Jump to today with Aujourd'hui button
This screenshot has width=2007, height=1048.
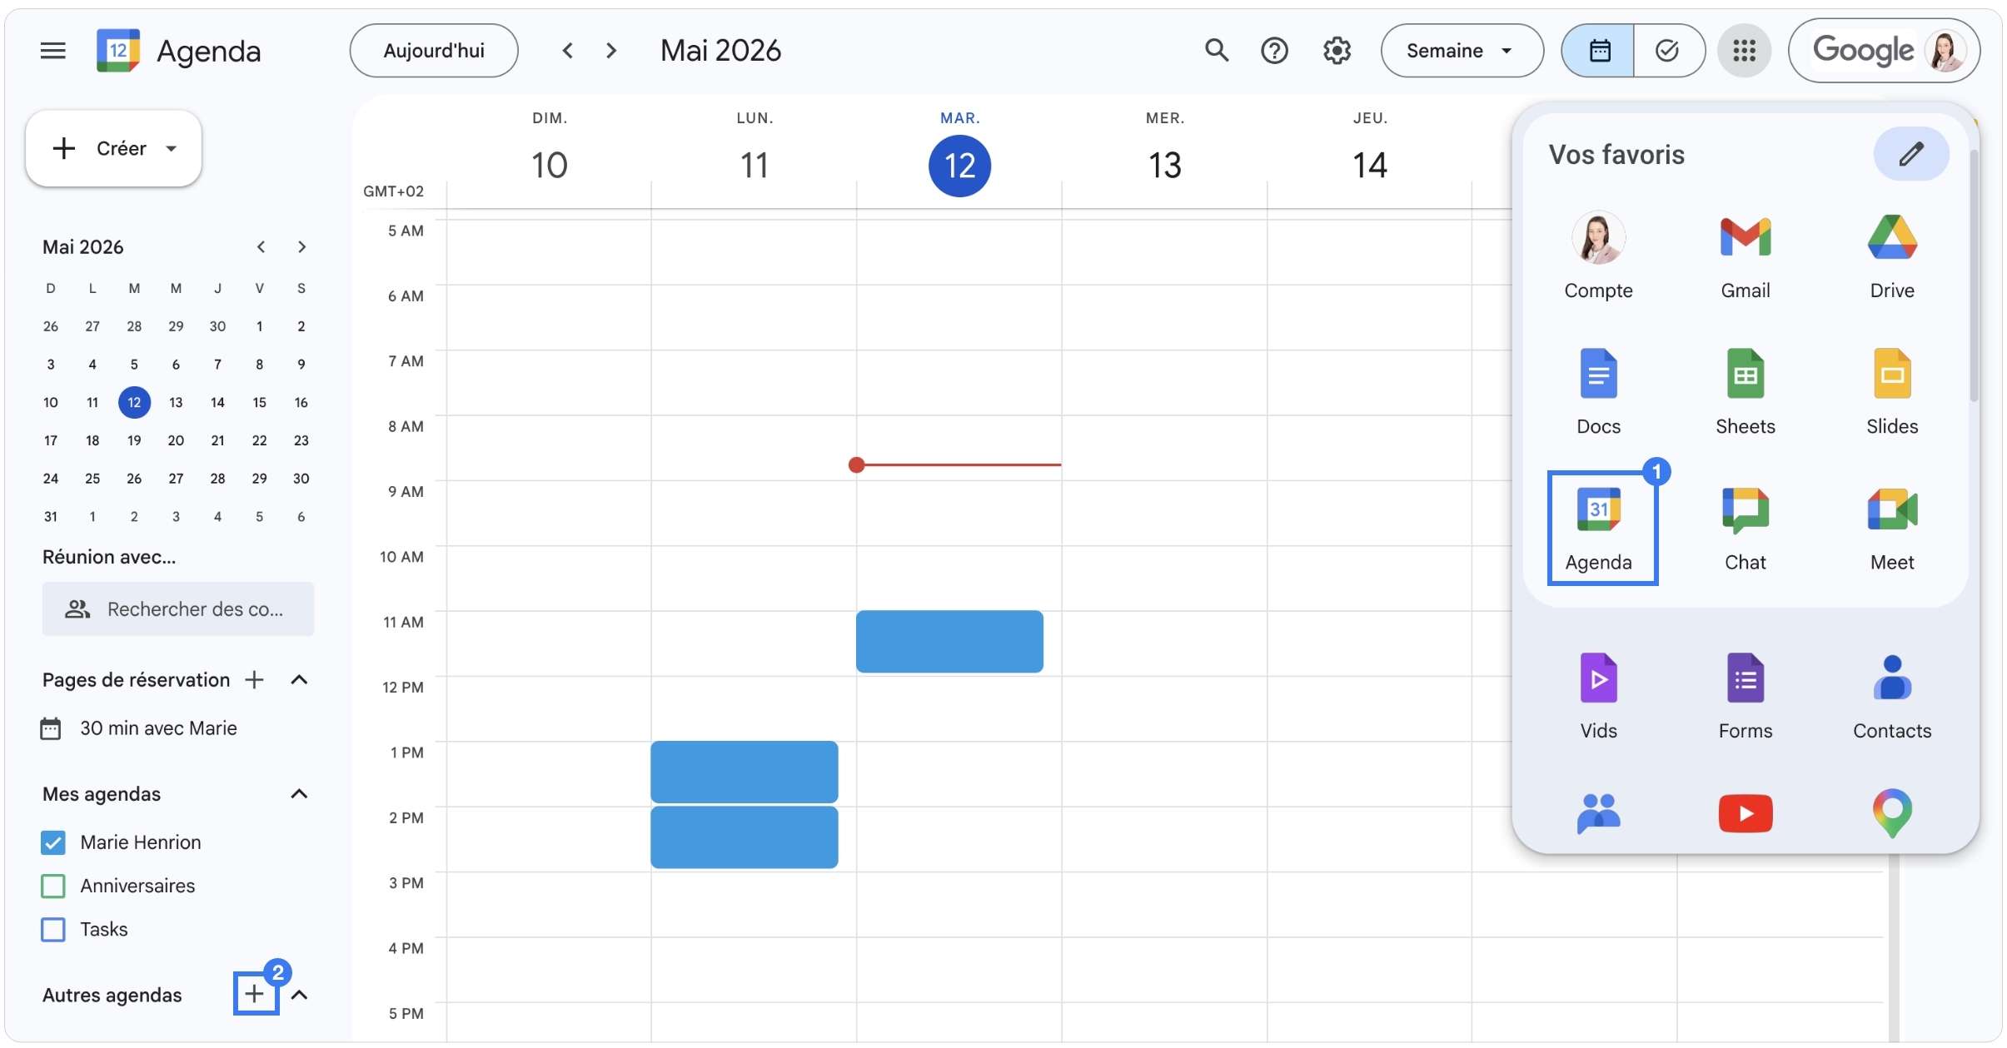click(x=434, y=51)
